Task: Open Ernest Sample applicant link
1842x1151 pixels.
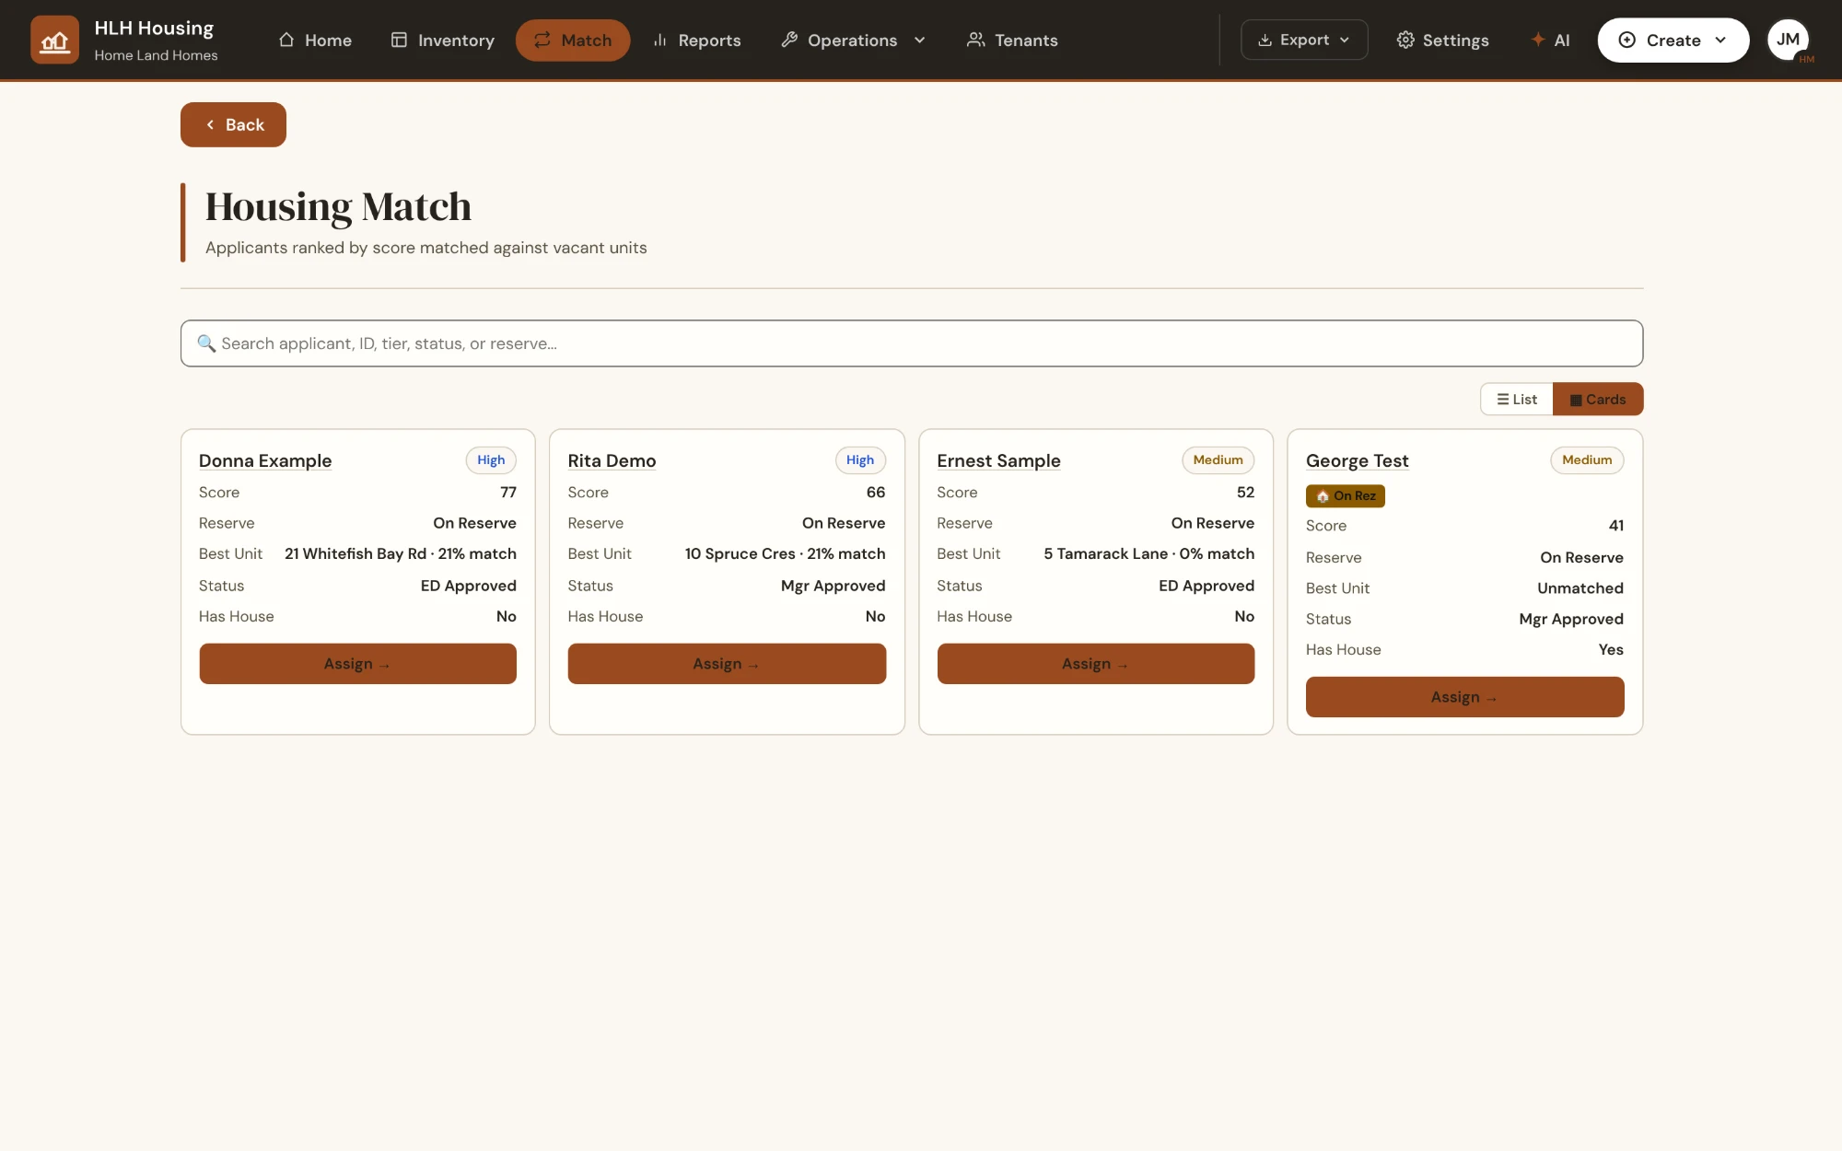Action: [x=998, y=460]
